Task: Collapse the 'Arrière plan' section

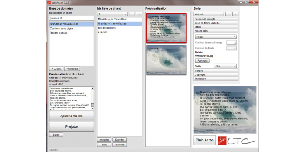Action: [216, 31]
